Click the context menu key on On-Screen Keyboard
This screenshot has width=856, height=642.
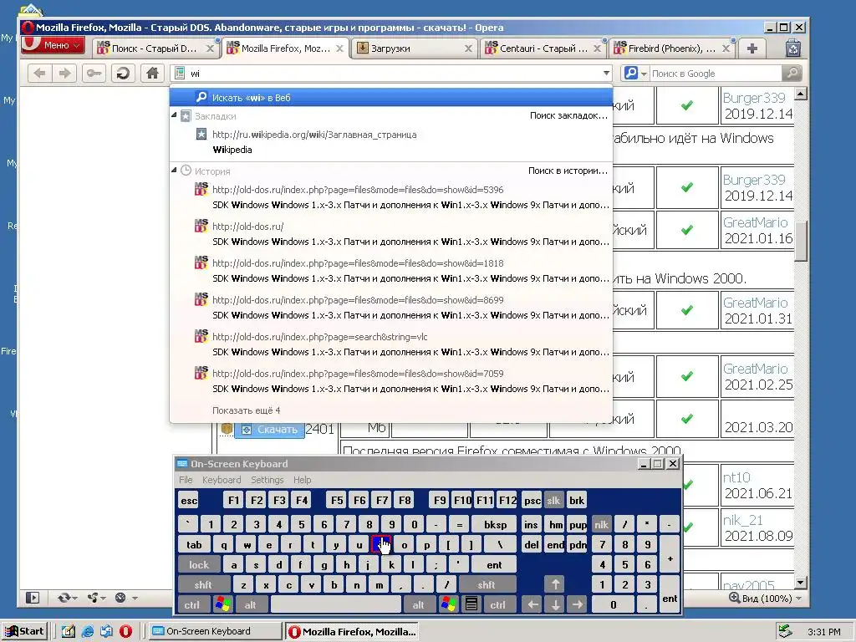pos(471,604)
